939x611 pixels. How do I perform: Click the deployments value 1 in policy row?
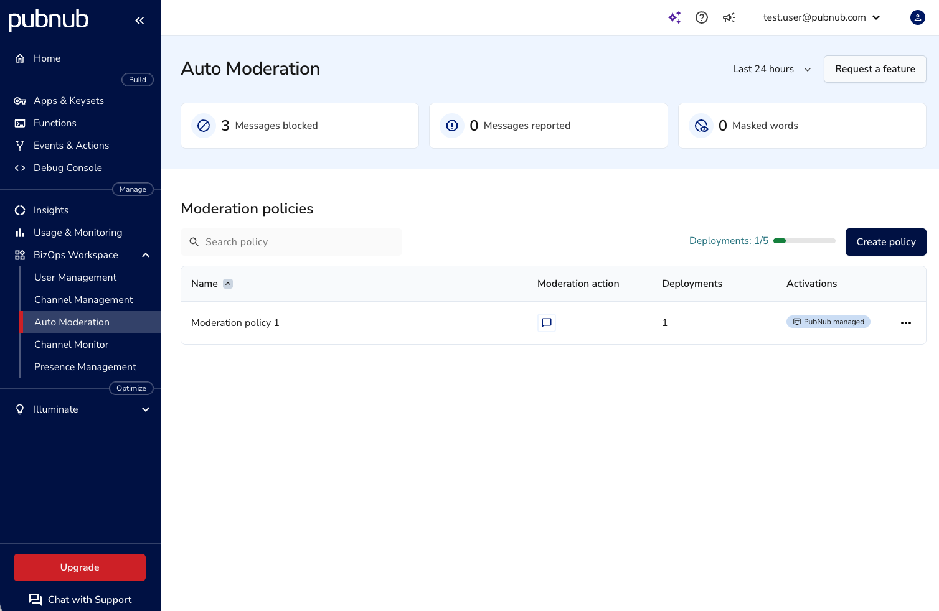(x=664, y=323)
